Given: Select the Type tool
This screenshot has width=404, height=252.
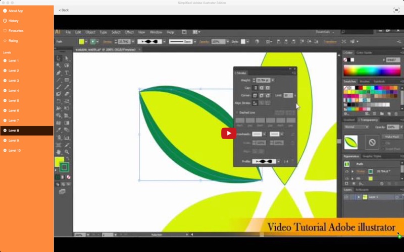Looking at the screenshot, I should 67,73.
